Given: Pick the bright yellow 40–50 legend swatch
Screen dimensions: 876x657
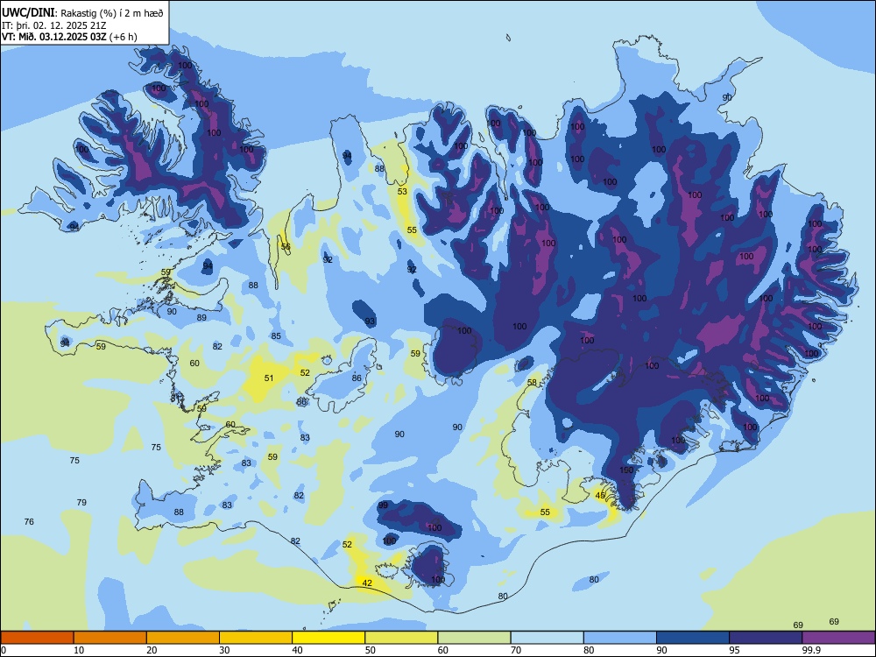Looking at the screenshot, I should point(328,638).
